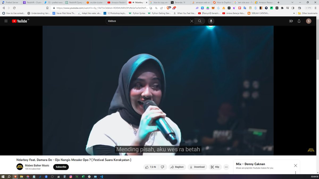Open the Create video button
This screenshot has height=179, width=319.
click(291, 21)
